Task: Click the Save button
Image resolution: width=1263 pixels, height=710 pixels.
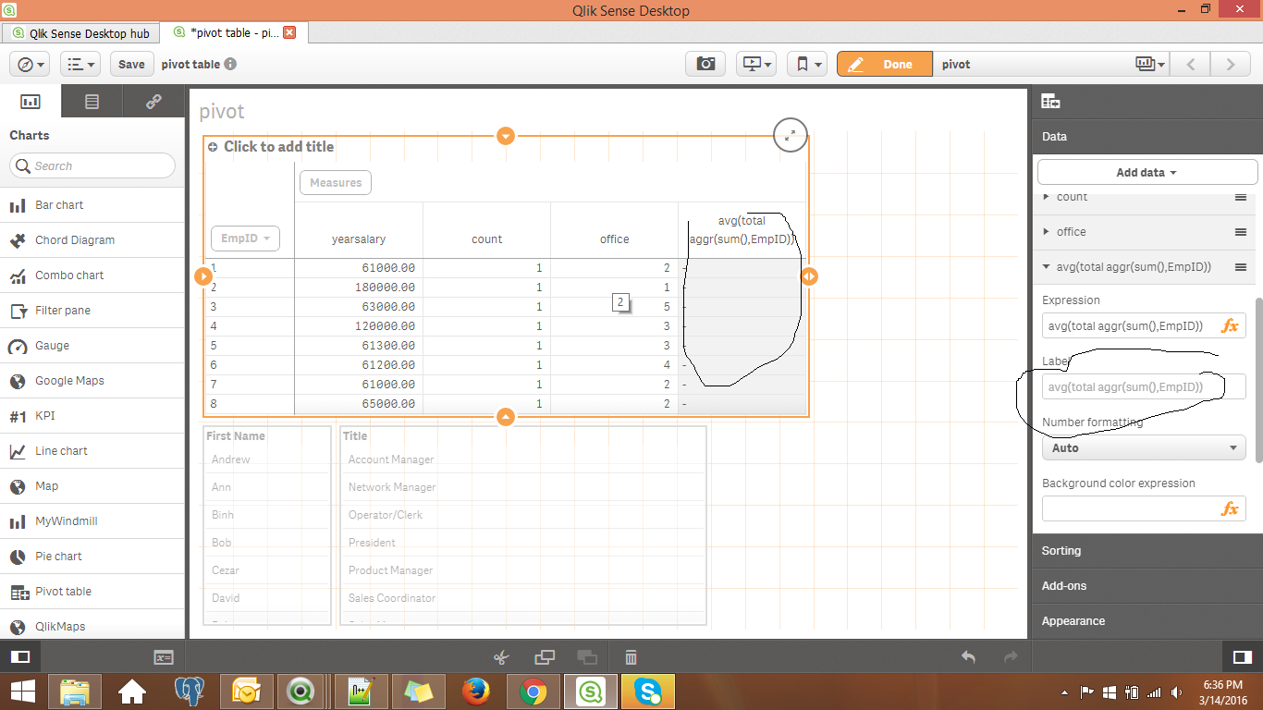Action: (131, 64)
